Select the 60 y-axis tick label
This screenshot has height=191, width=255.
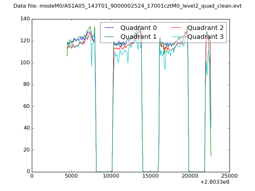(27, 106)
